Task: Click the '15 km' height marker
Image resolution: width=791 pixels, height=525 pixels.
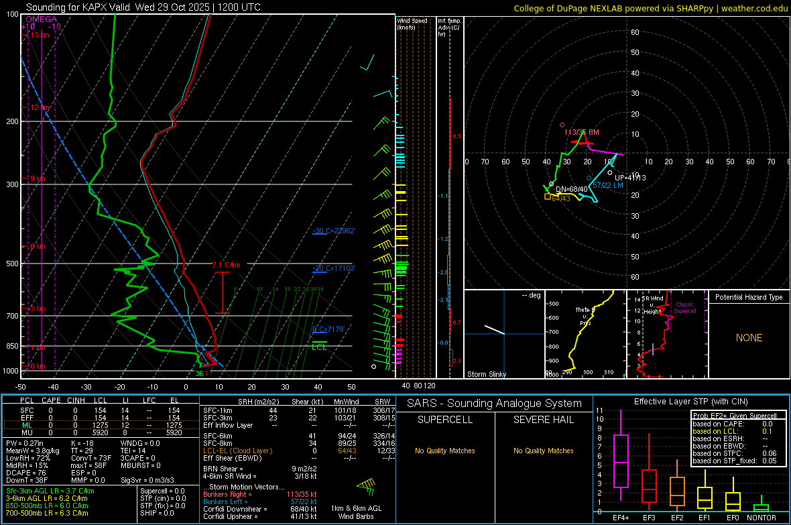Action: [x=40, y=35]
